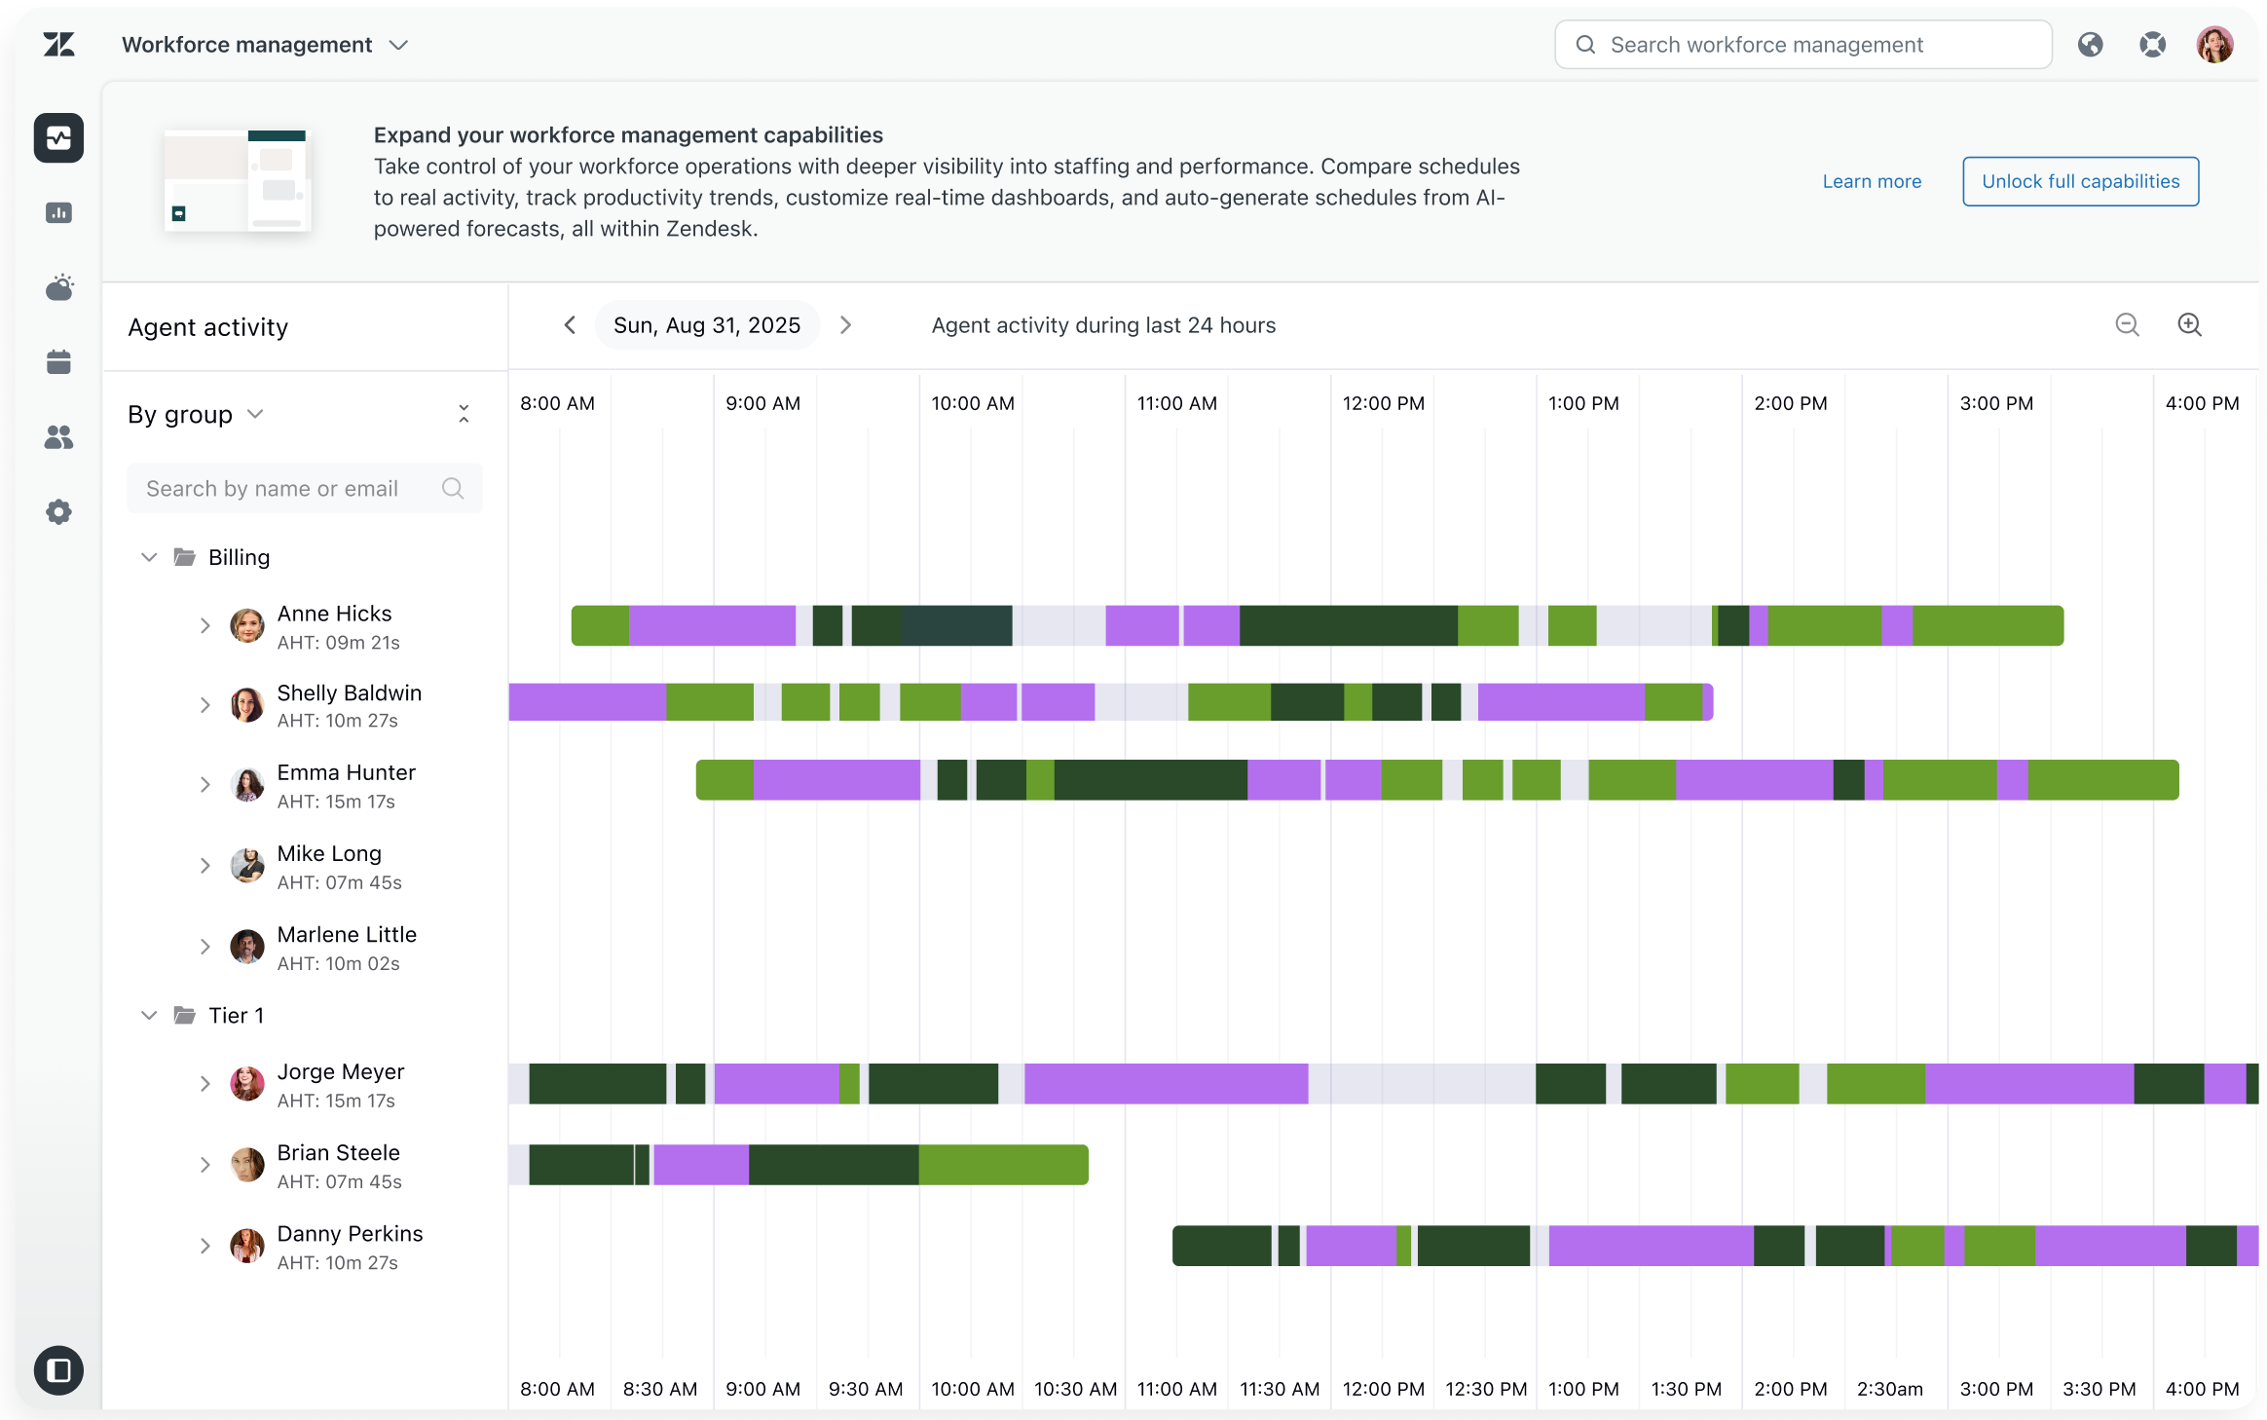Select the Billing folder label
Image resolution: width=2267 pixels, height=1420 pixels.
coord(239,557)
